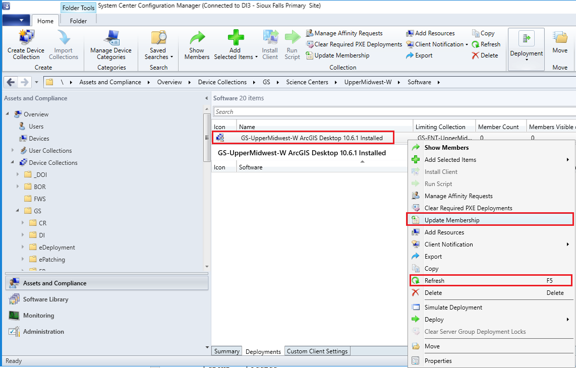Select Devices in the navigation tree

(x=39, y=139)
